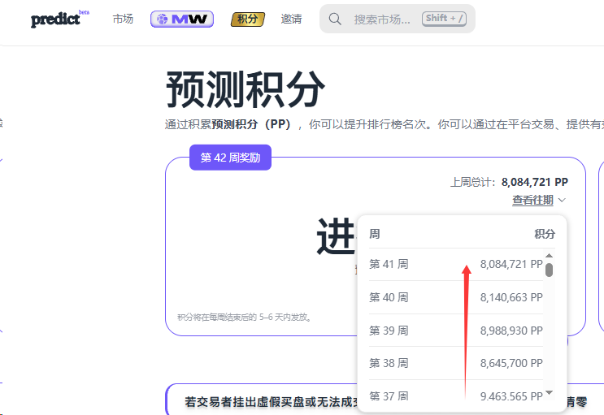
Task: Click the 8,645,700 PP value
Action: (x=511, y=363)
